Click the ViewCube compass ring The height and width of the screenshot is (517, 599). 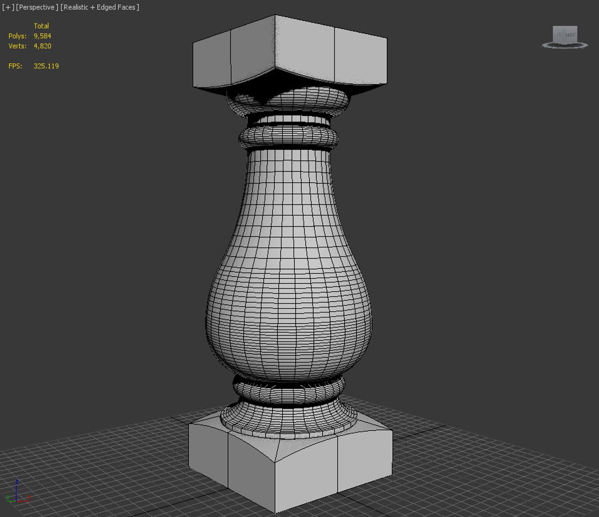[565, 45]
